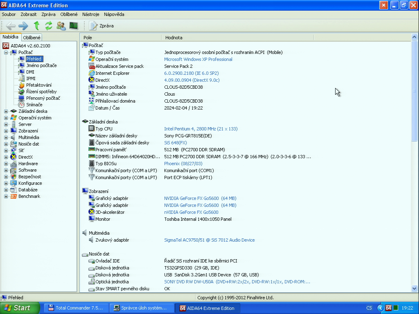Click the scrollbar down arrow

414,288
